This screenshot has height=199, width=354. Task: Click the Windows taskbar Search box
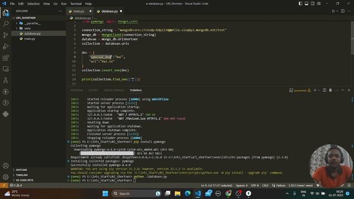pos(136,193)
